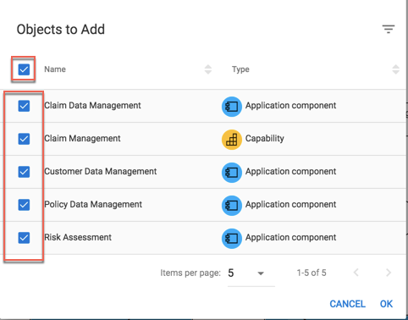408x320 pixels.
Task: Click the yellow Capability icon for Claim Management
Action: tap(232, 140)
